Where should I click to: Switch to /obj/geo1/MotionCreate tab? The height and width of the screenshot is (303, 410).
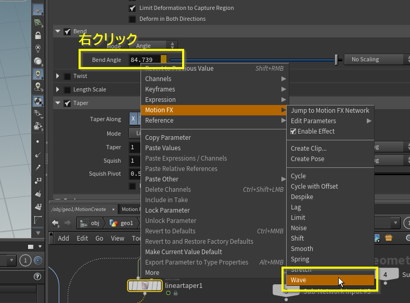(x=79, y=209)
